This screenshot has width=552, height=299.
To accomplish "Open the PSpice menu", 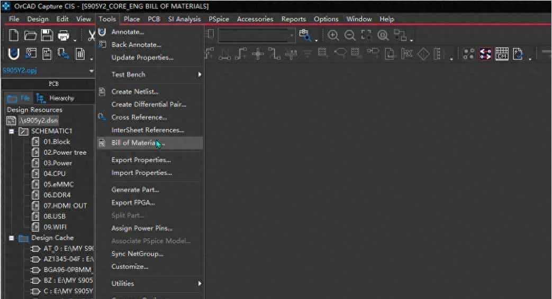I will [x=219, y=19].
